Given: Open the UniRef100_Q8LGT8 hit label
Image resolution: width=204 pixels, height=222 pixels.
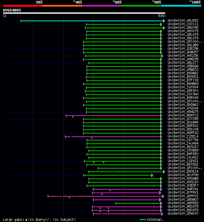Looking at the screenshot, I should [183, 38].
